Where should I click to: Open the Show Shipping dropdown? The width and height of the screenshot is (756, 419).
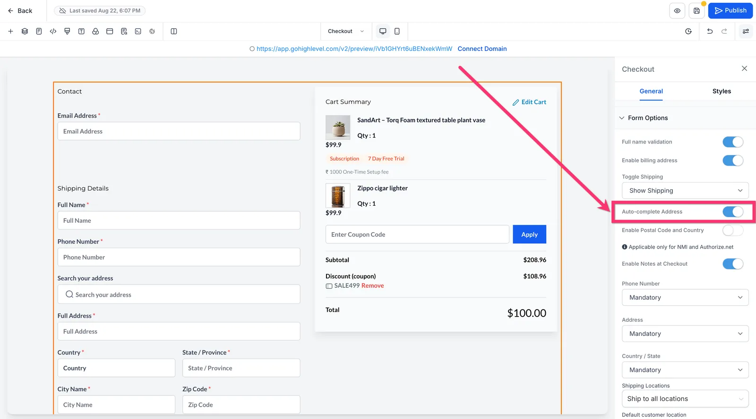(x=685, y=191)
